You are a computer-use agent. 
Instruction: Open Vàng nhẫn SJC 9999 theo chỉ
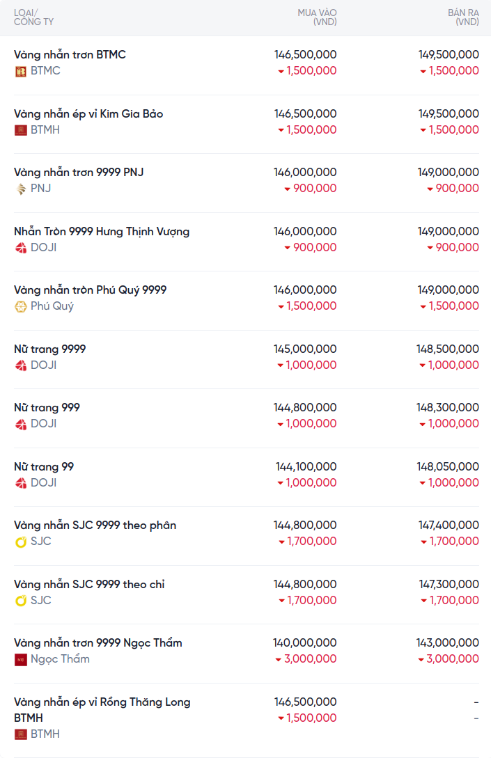tap(89, 584)
